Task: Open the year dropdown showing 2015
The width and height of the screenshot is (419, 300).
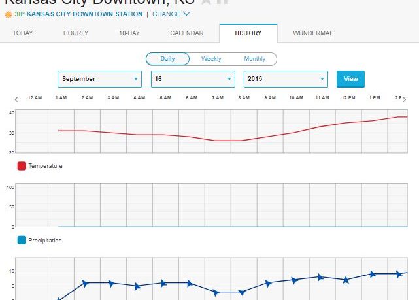Action: [x=286, y=79]
